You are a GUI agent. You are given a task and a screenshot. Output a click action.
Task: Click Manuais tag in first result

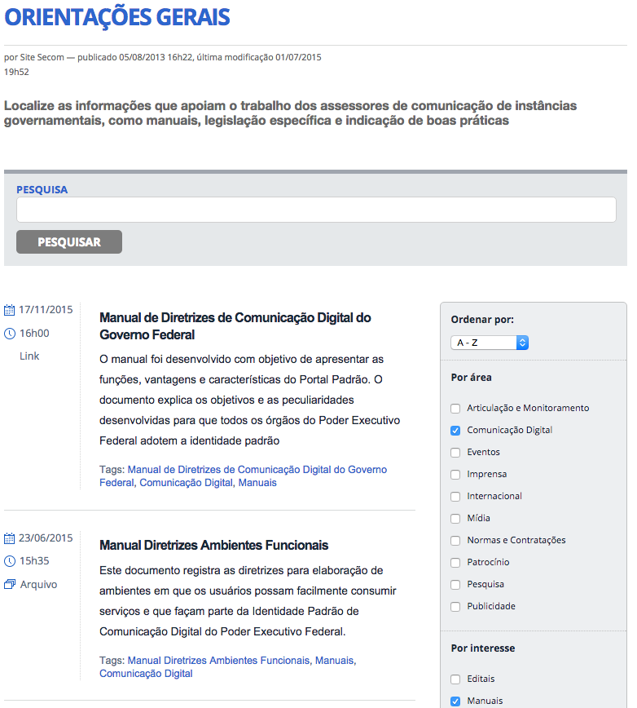[x=257, y=483]
